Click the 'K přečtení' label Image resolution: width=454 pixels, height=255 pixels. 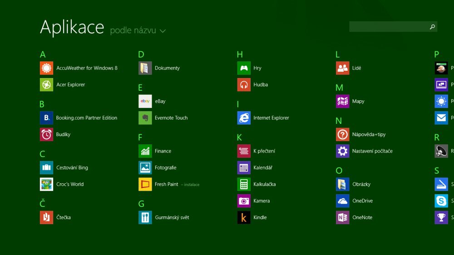[x=264, y=151]
